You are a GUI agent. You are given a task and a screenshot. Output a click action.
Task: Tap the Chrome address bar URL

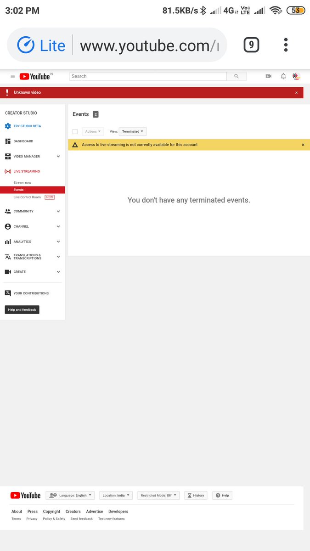(x=149, y=45)
